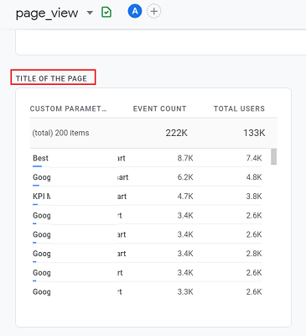The width and height of the screenshot is (306, 336).
Task: Click the 7.4K total users cell
Action: [x=254, y=158]
